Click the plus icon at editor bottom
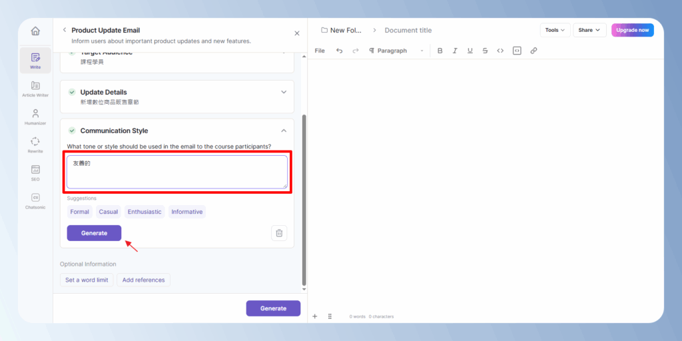 [x=315, y=316]
